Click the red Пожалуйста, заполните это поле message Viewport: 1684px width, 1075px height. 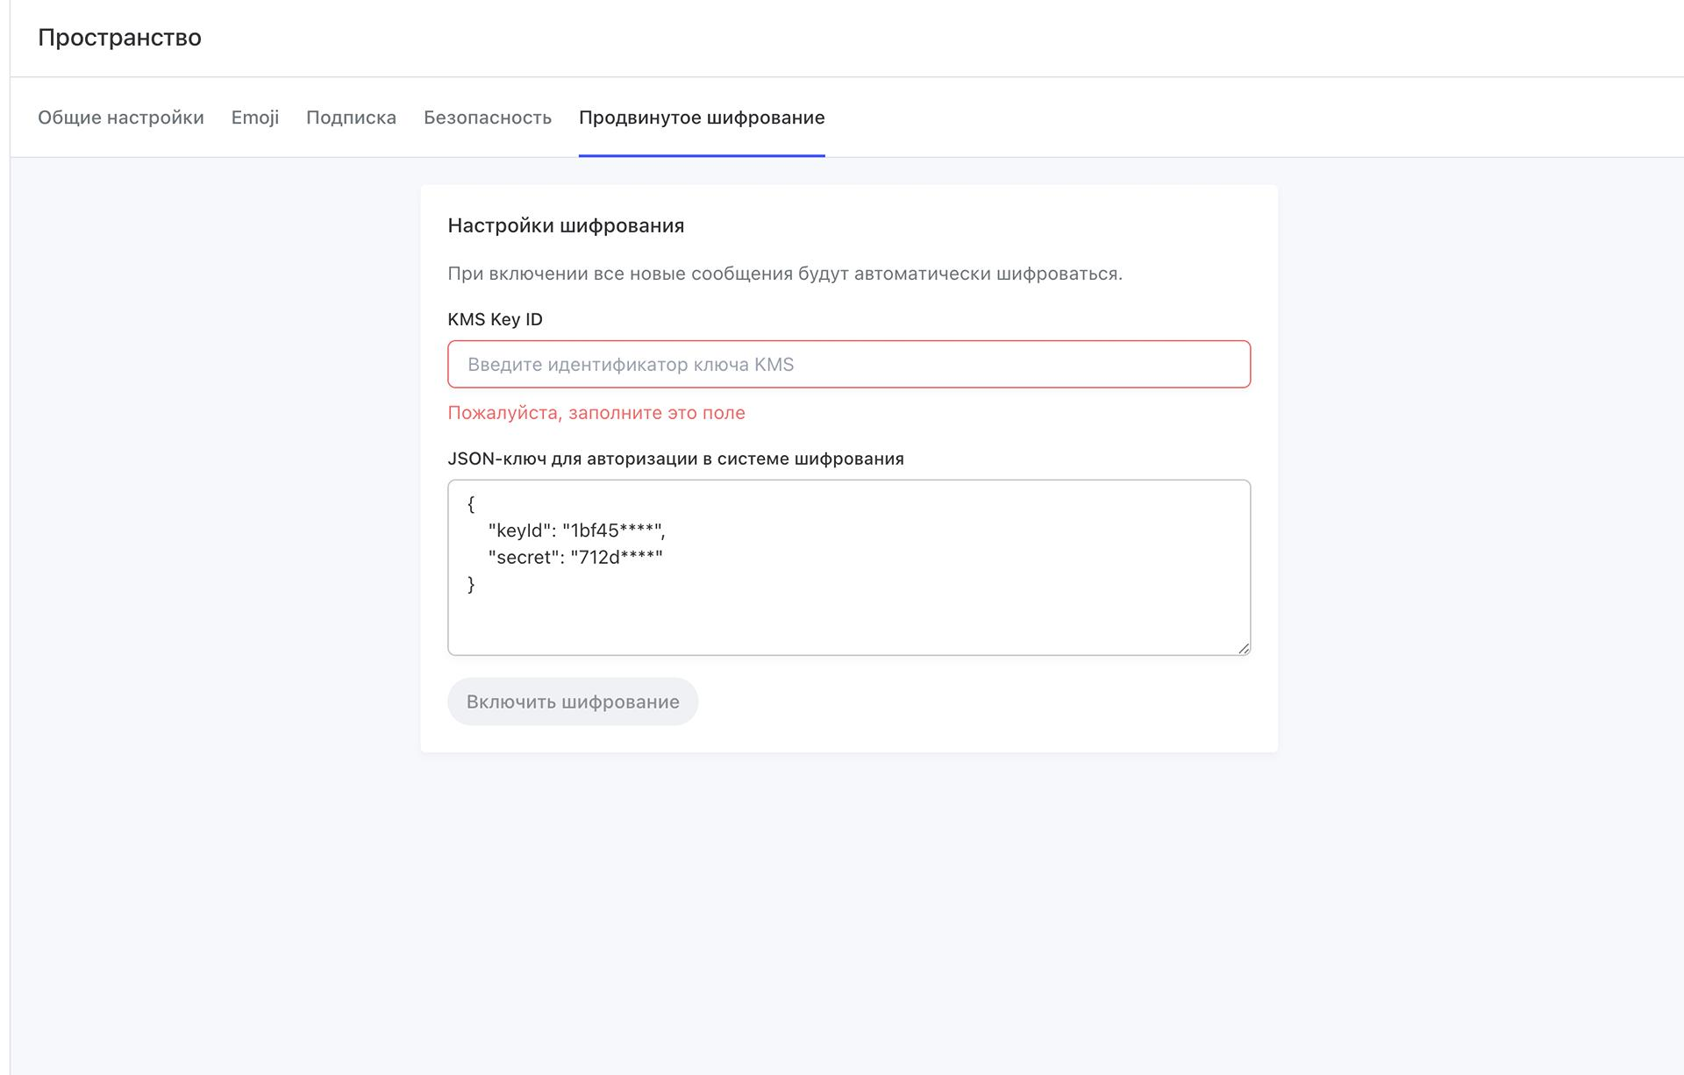pyautogui.click(x=596, y=413)
